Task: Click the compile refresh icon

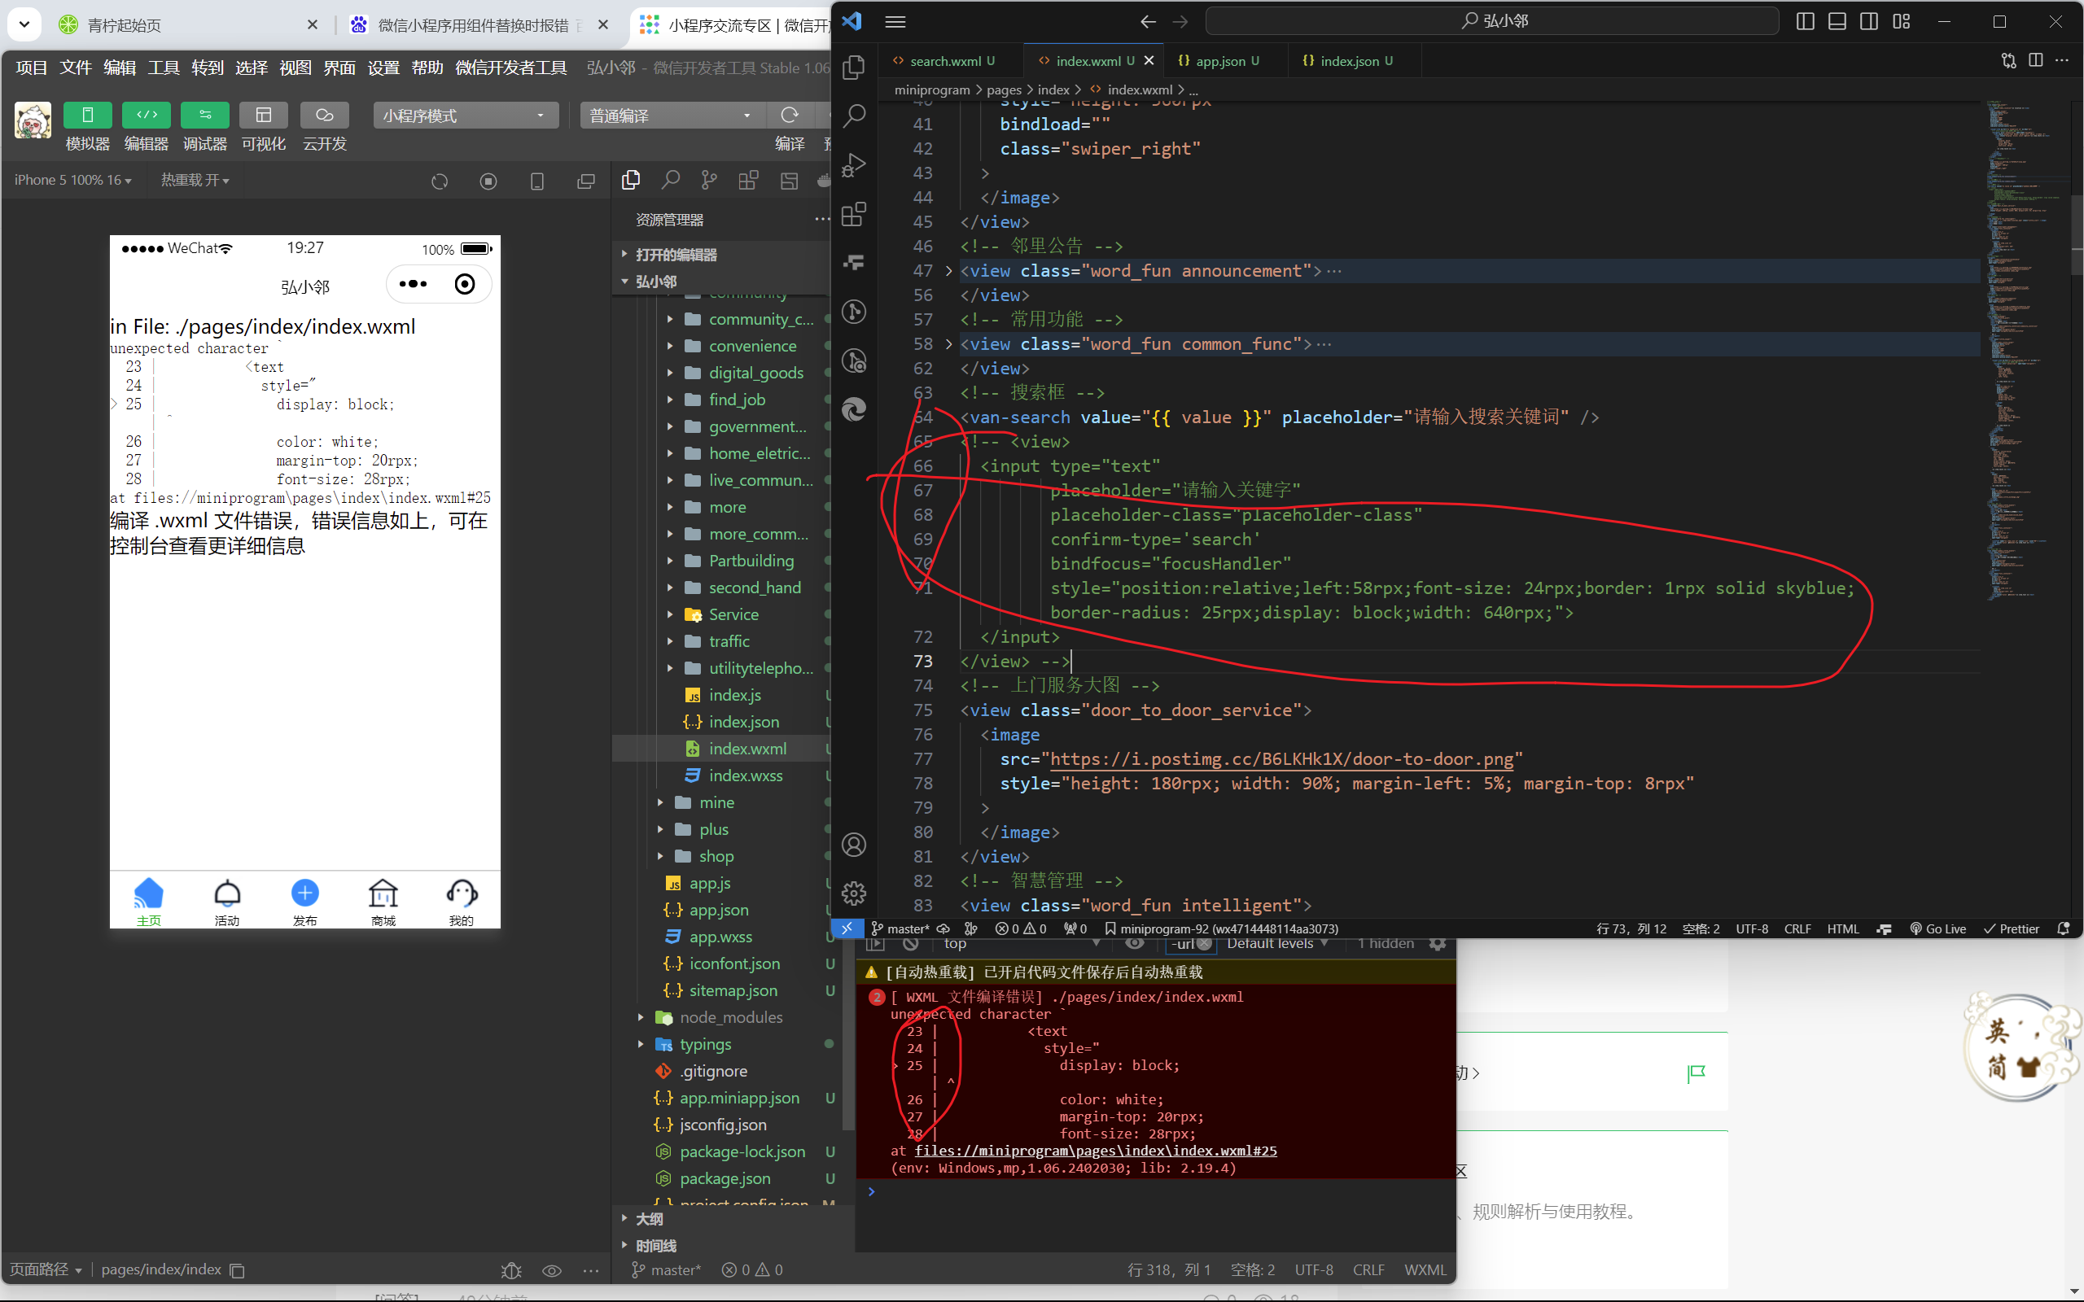Action: (789, 115)
